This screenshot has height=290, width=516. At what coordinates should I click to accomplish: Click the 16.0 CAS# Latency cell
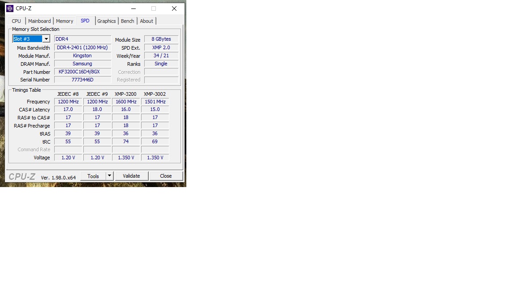[126, 110]
